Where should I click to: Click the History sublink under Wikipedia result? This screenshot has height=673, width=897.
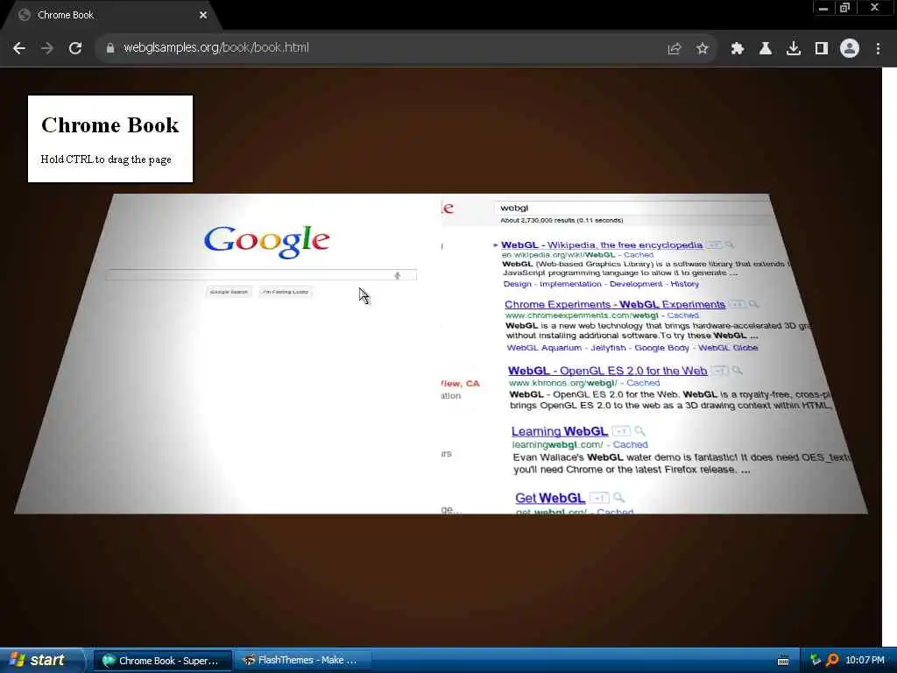pyautogui.click(x=685, y=284)
